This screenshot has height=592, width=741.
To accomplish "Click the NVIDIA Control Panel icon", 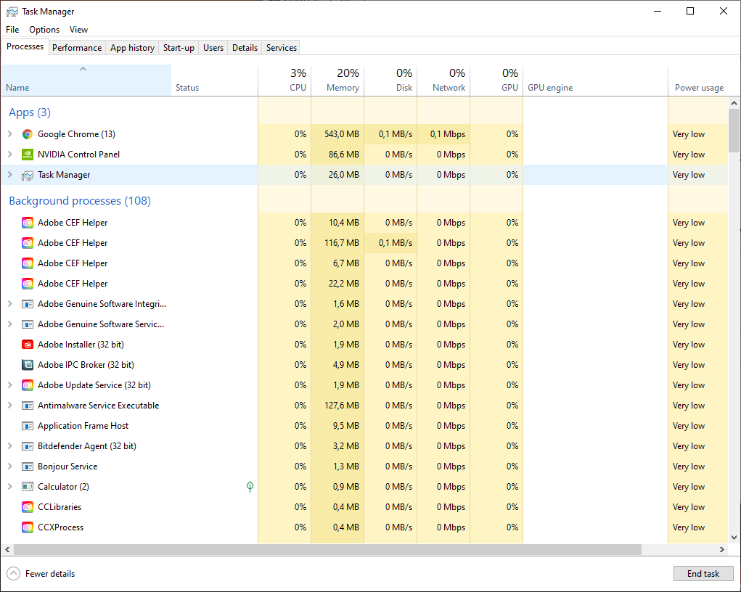I will [x=28, y=155].
